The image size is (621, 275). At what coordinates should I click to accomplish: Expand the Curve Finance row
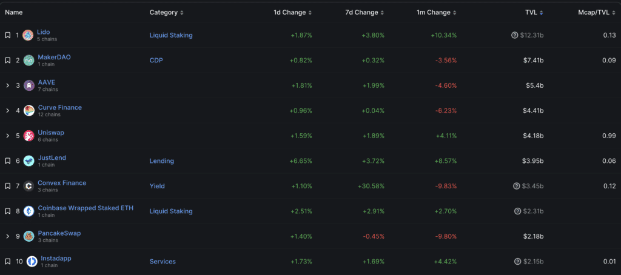click(x=7, y=111)
